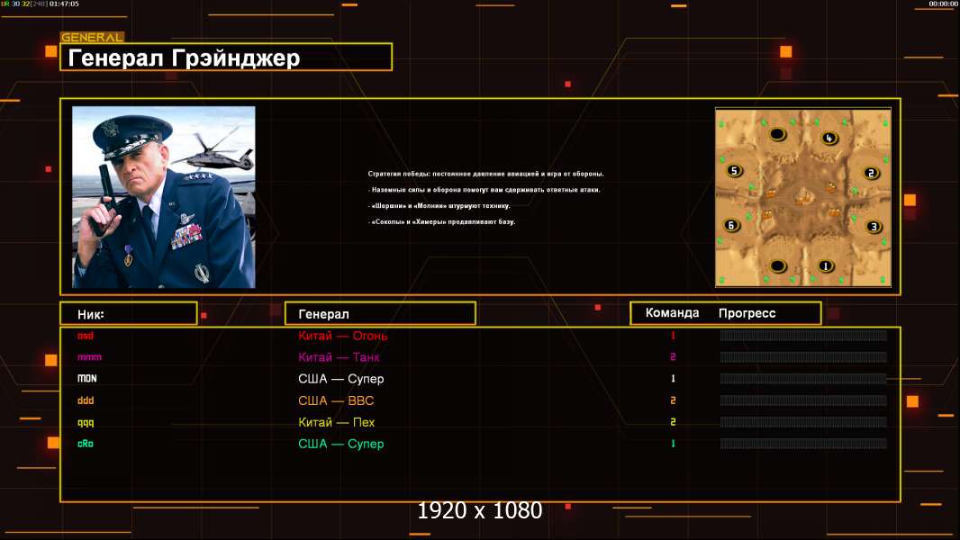Choose start position 2 on the minimap

(871, 173)
